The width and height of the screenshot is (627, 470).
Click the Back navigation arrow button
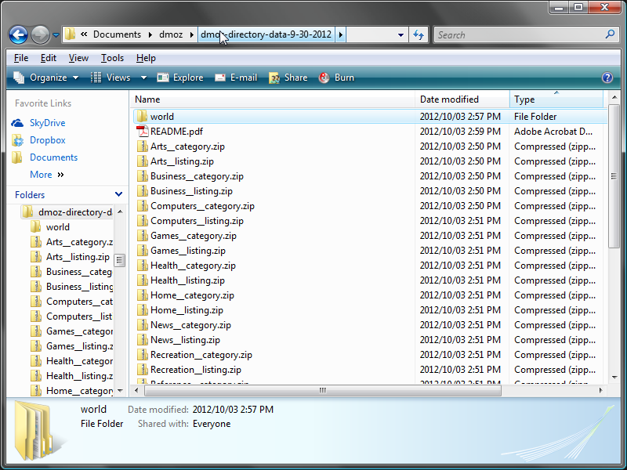(19, 35)
